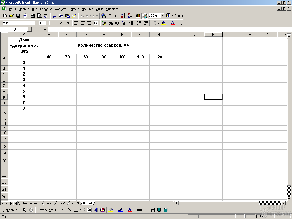Click the Merge and Center icon

coord(96,23)
